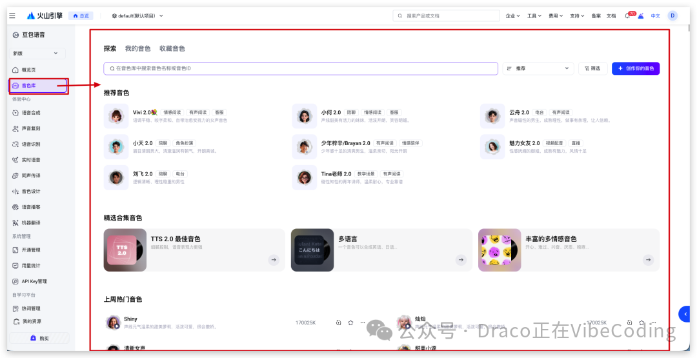Image resolution: width=697 pixels, height=358 pixels.
Task: Select 音色库 in sidebar
Action: (37, 86)
